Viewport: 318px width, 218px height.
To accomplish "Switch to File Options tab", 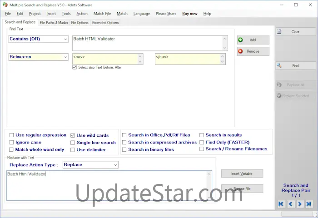I will coord(79,23).
